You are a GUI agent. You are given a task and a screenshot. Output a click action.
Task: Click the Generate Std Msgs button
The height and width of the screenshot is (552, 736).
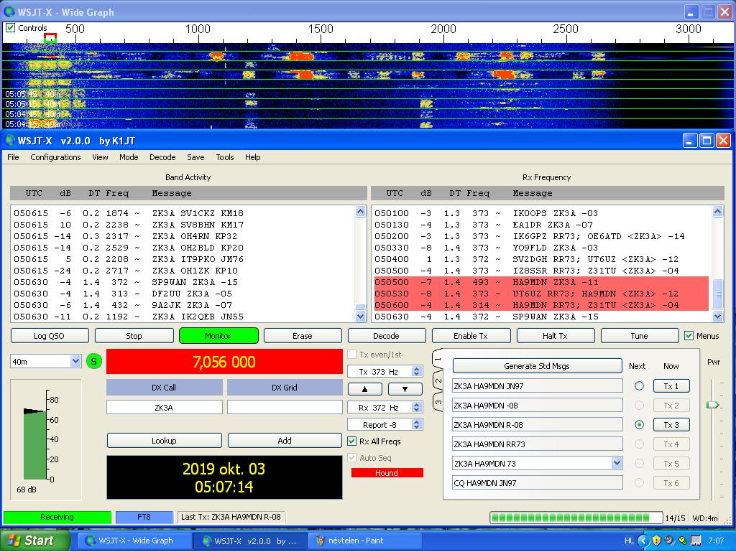pyautogui.click(x=537, y=366)
